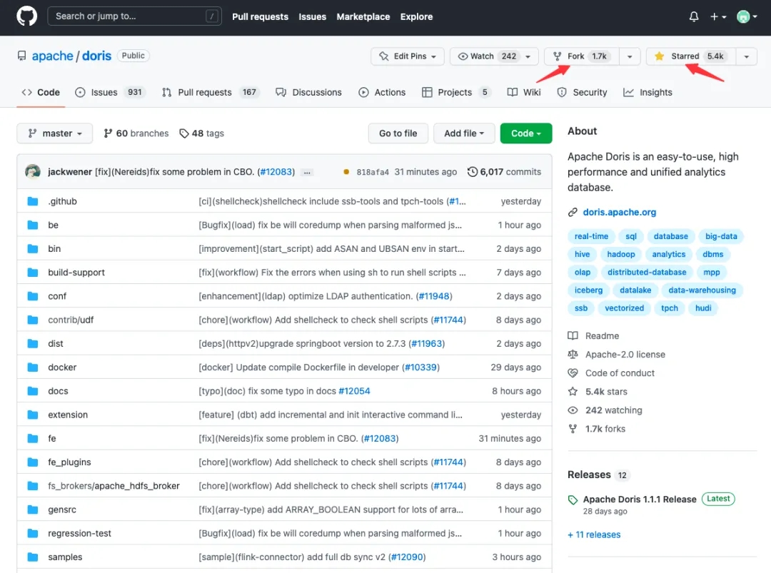771x573 pixels.
Task: Open the docs folder icon
Action: [x=33, y=391]
